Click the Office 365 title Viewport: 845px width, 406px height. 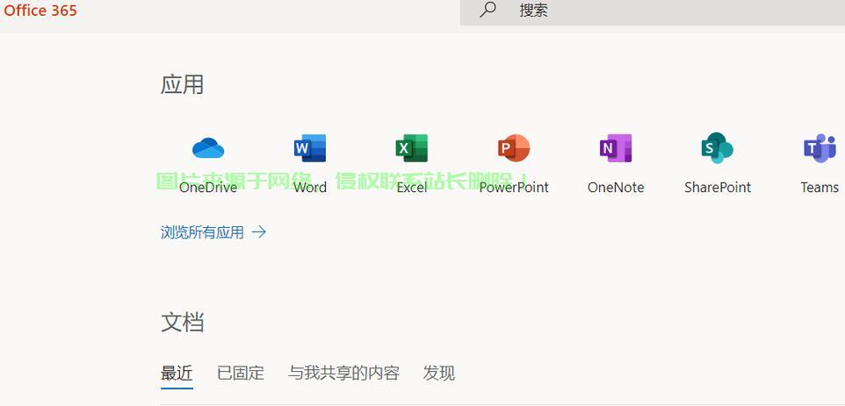point(40,11)
